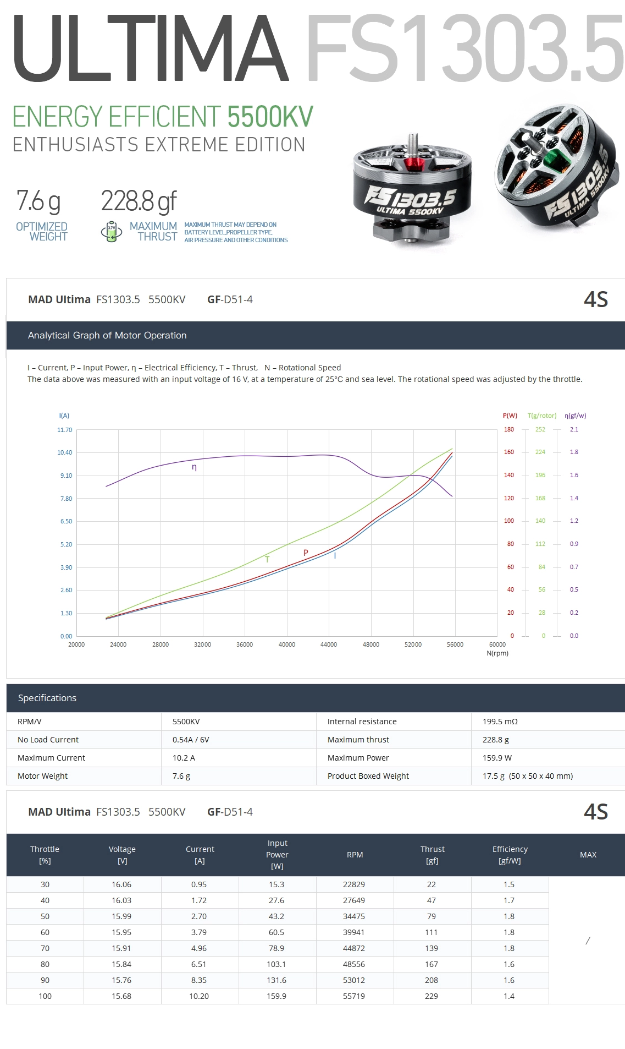Click the Efficiency [gf/W] column header

pyautogui.click(x=510, y=855)
